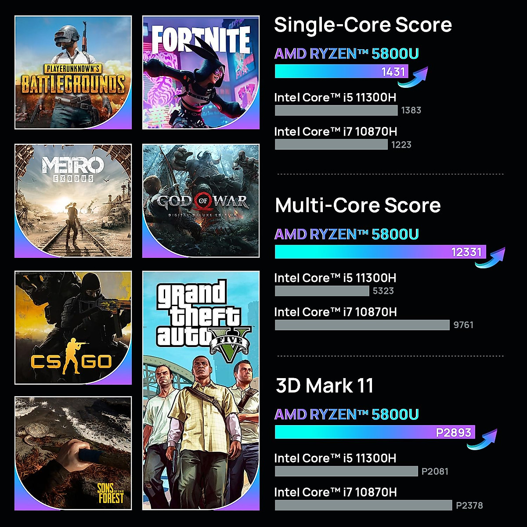Click the gray i5 11300H bar labeled P2081
Image resolution: width=527 pixels, height=527 pixels.
pyautogui.click(x=346, y=471)
